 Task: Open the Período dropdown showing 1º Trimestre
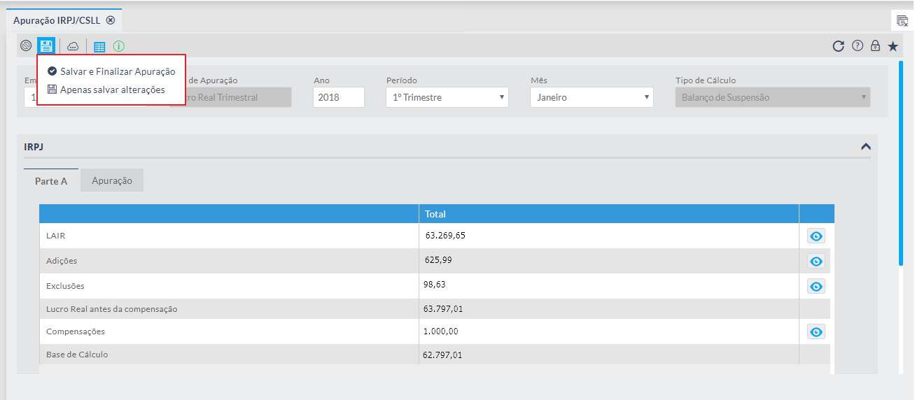[x=447, y=97]
